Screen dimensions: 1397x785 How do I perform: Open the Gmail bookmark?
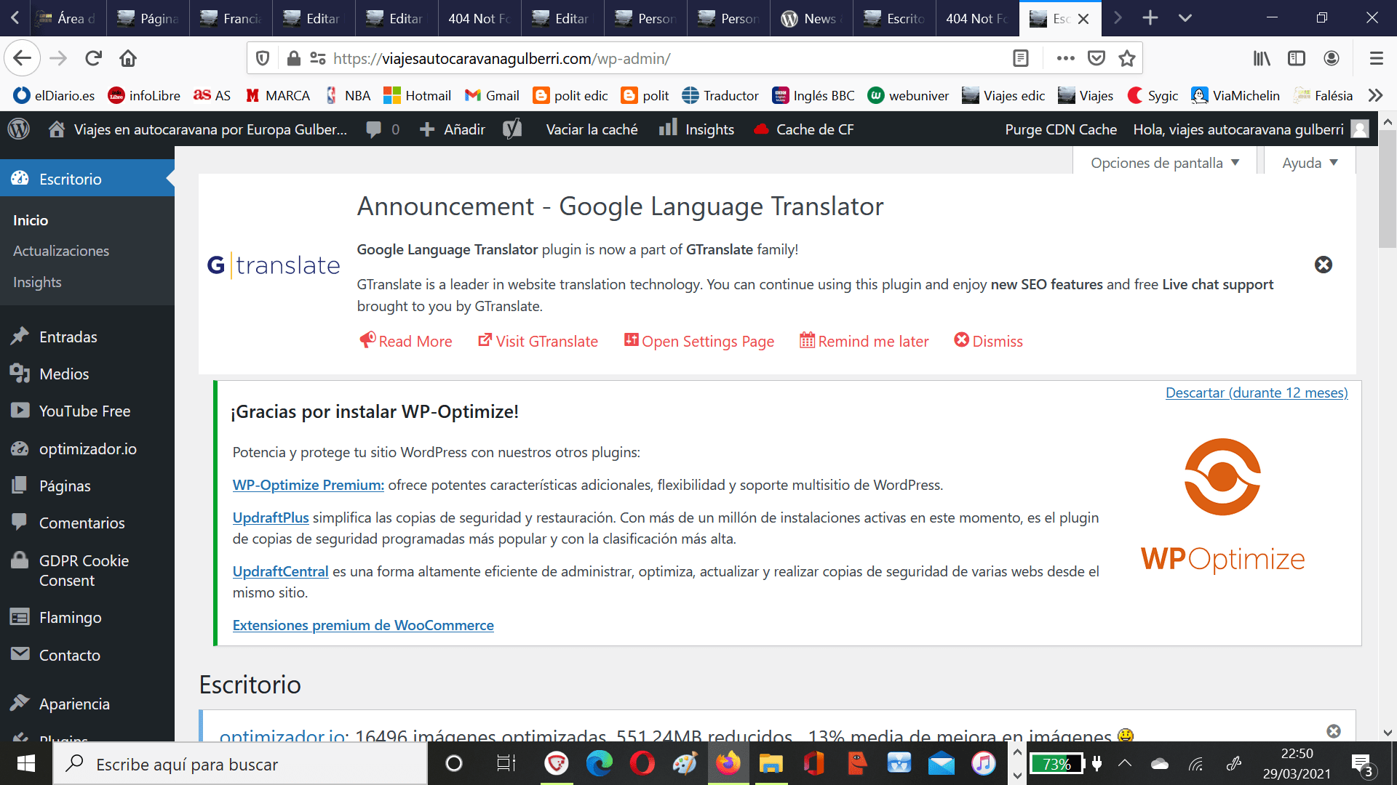click(x=492, y=95)
